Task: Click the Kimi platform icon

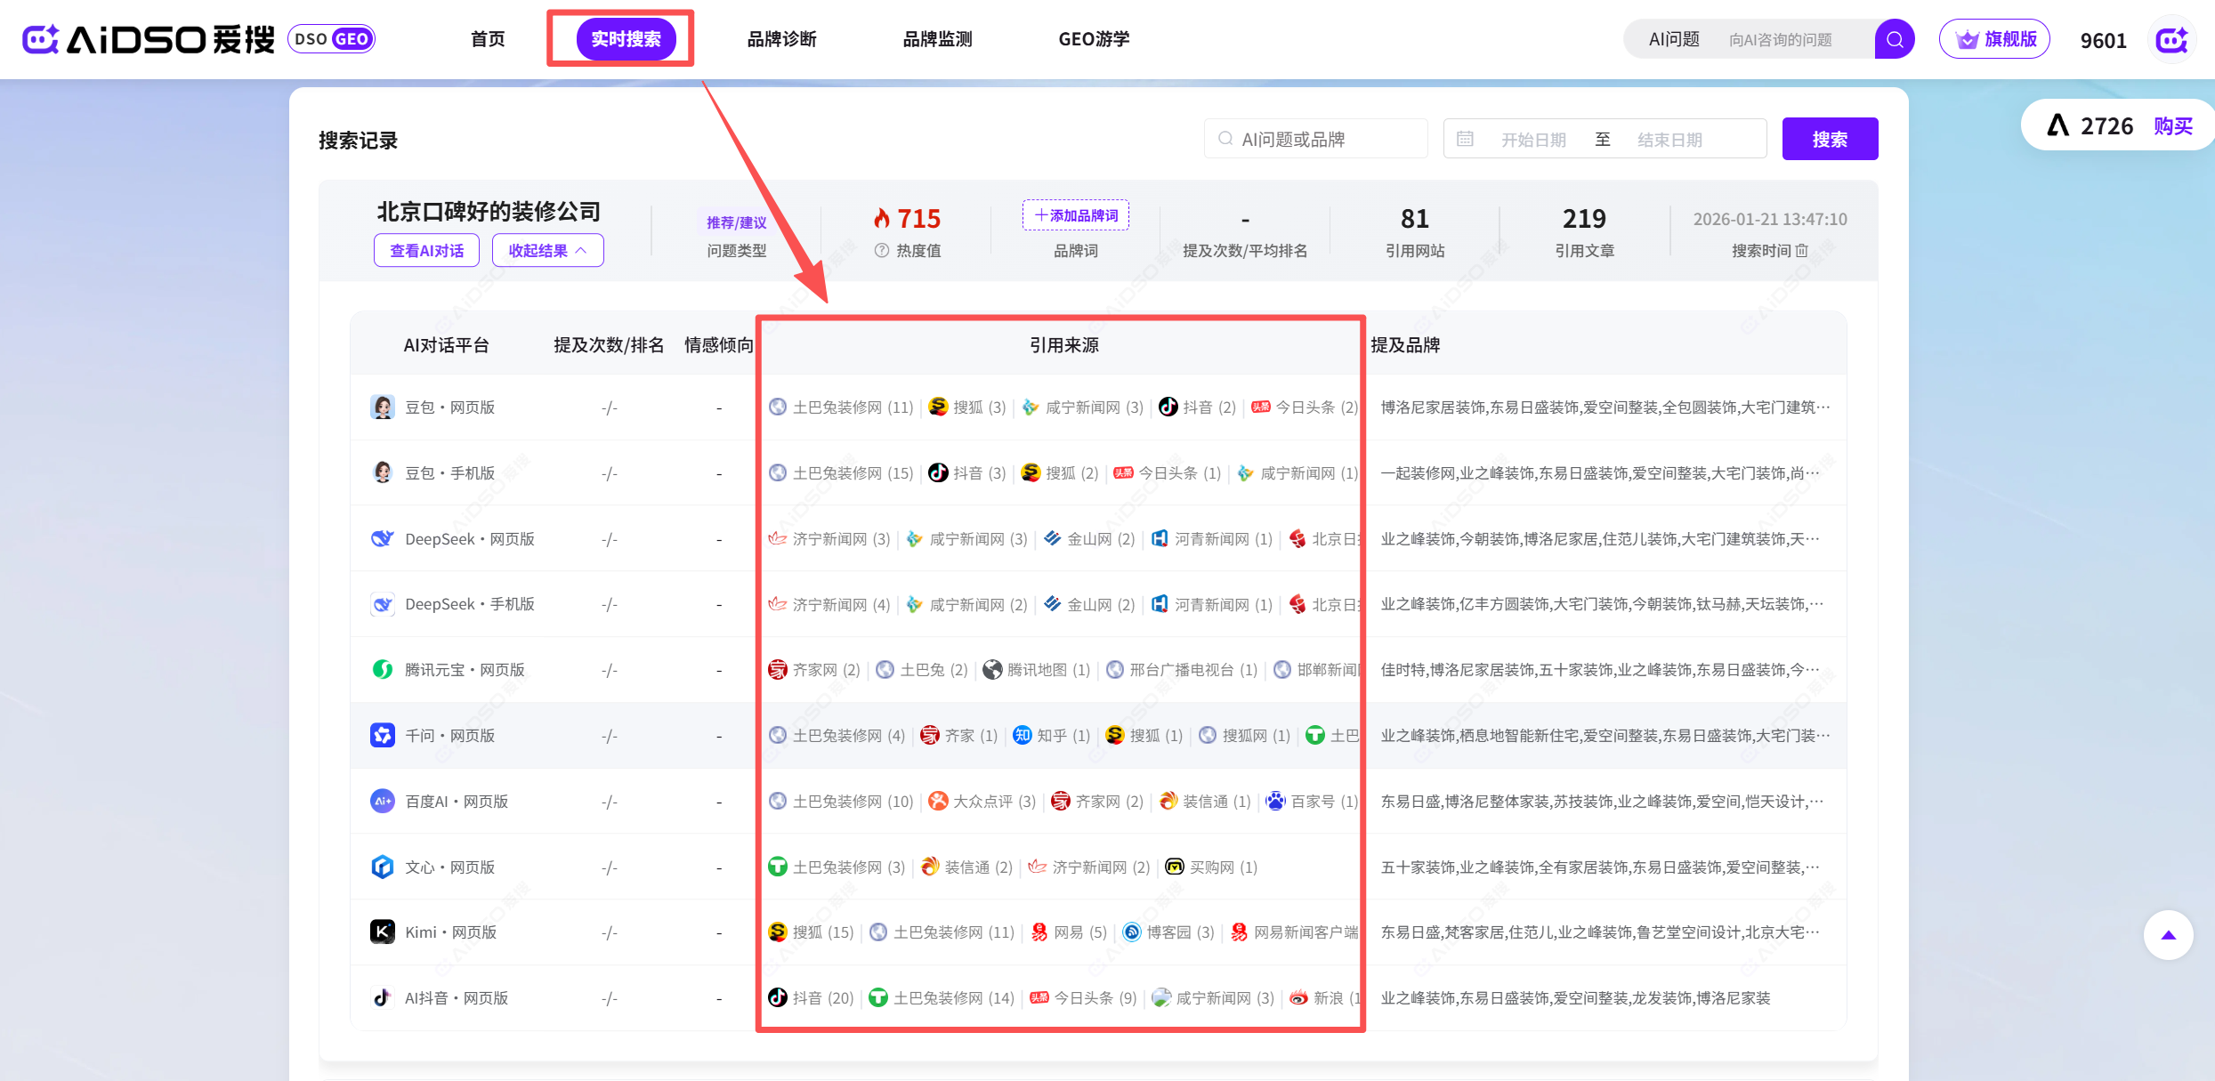Action: (x=383, y=932)
